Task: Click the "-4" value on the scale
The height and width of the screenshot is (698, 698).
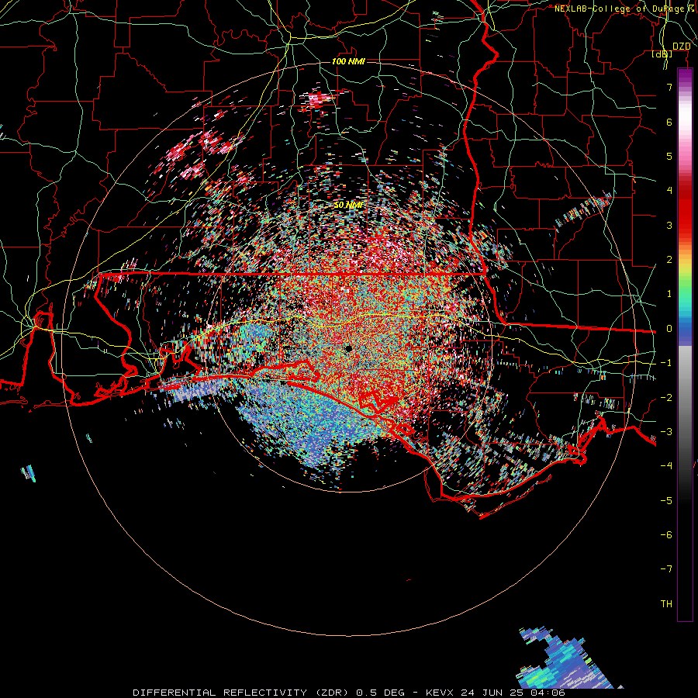Action: coord(666,466)
